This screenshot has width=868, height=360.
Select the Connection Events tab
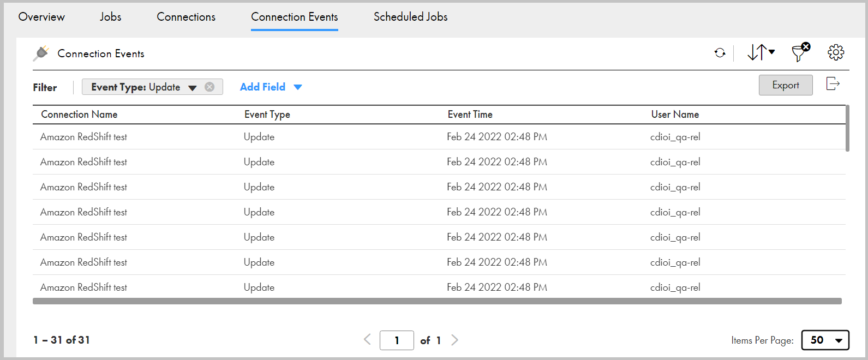[x=295, y=17]
